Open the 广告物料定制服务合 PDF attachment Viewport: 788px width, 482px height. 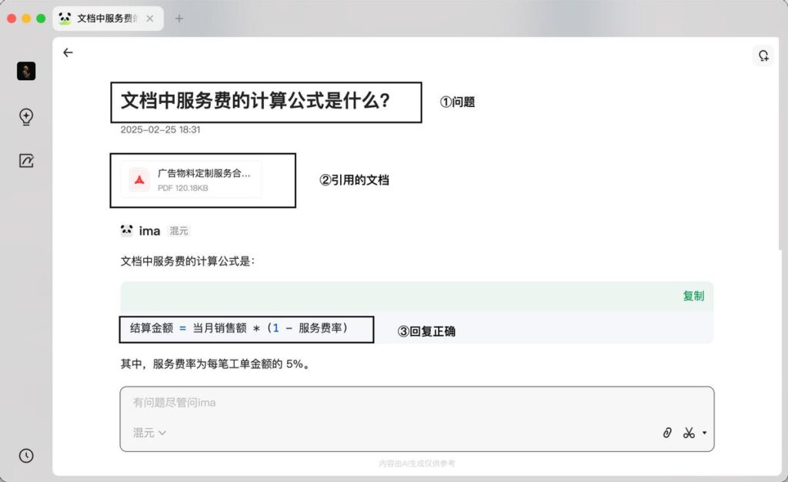tap(204, 174)
